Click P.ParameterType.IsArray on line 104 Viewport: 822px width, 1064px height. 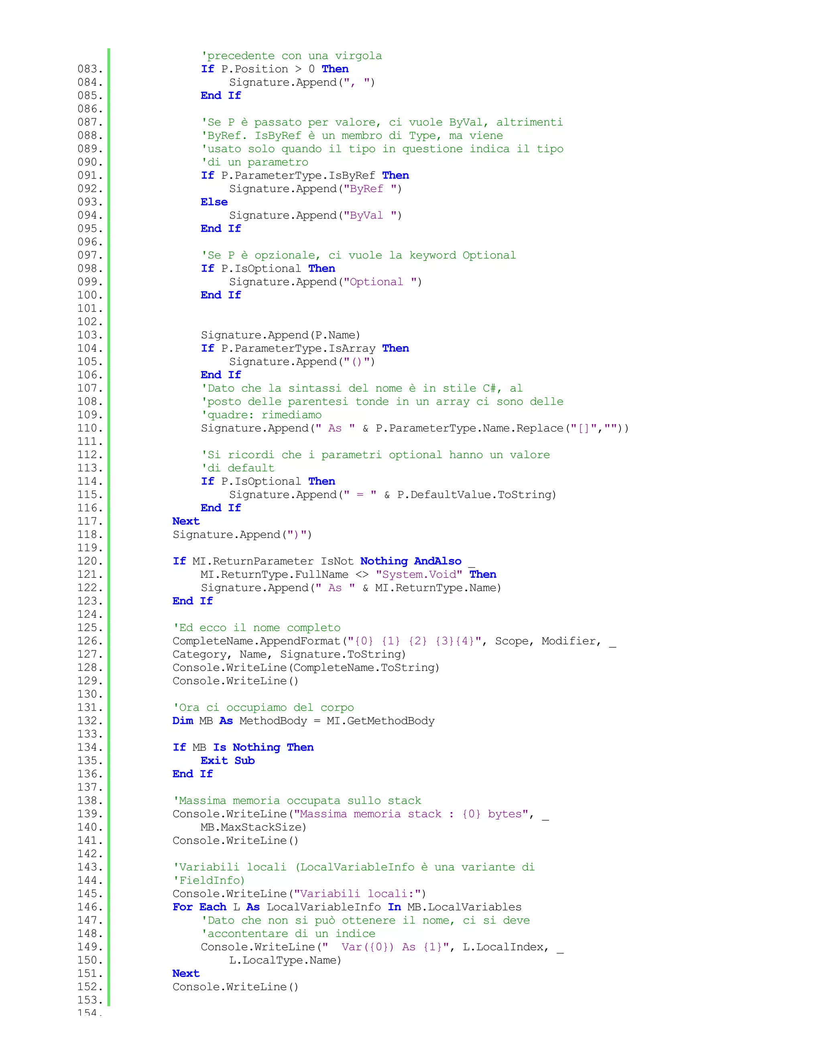[x=298, y=349]
